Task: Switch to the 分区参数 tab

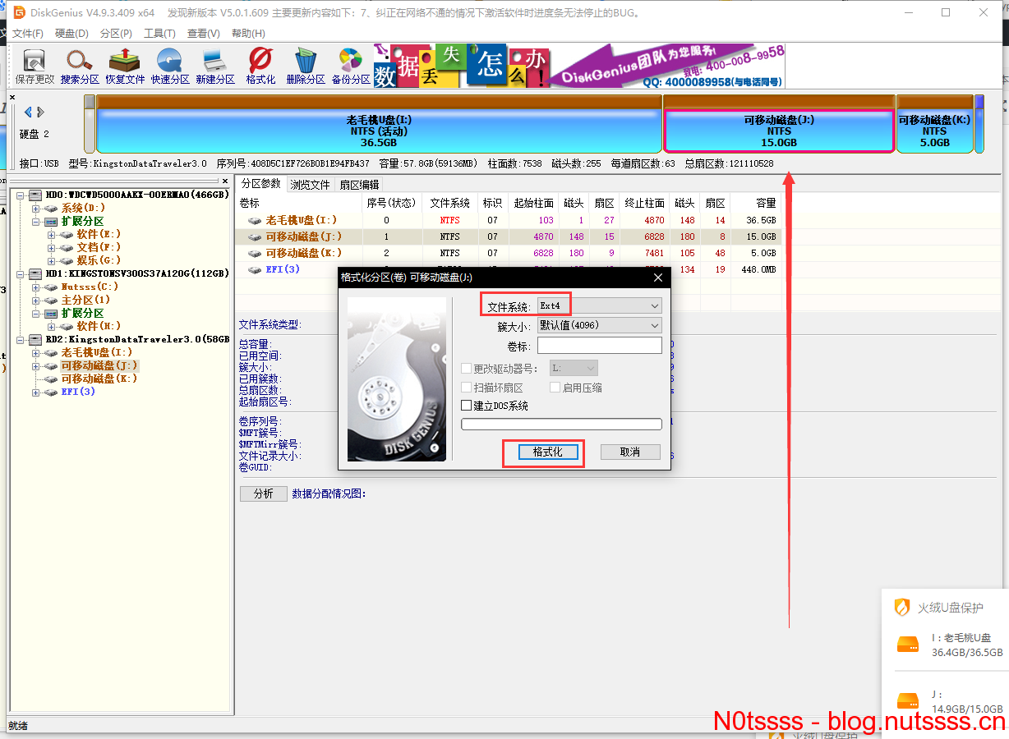Action: coord(260,184)
